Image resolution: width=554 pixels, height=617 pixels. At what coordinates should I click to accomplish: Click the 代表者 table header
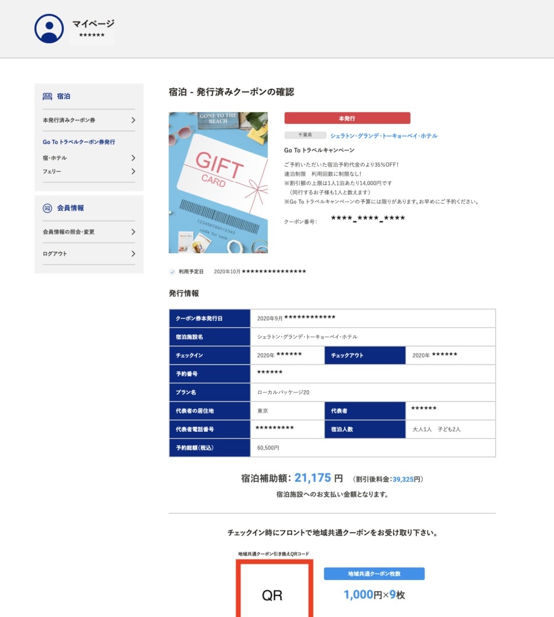point(365,411)
